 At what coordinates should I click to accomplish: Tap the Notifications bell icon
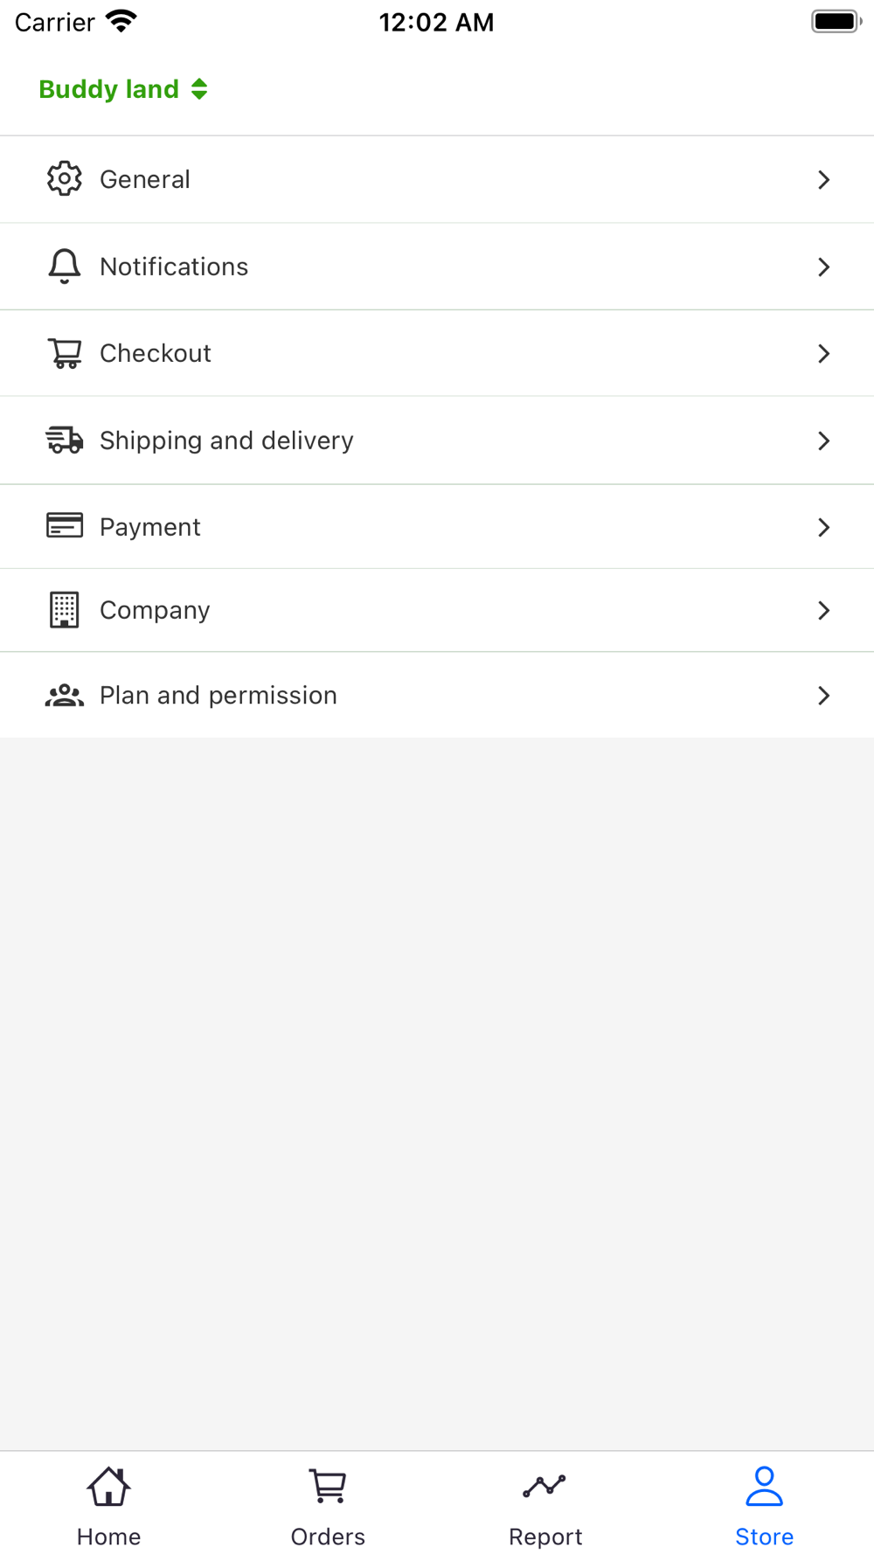[x=64, y=266]
